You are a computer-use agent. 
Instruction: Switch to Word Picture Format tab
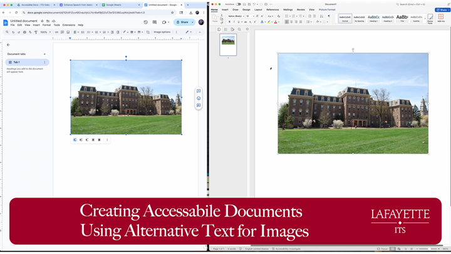coord(327,10)
